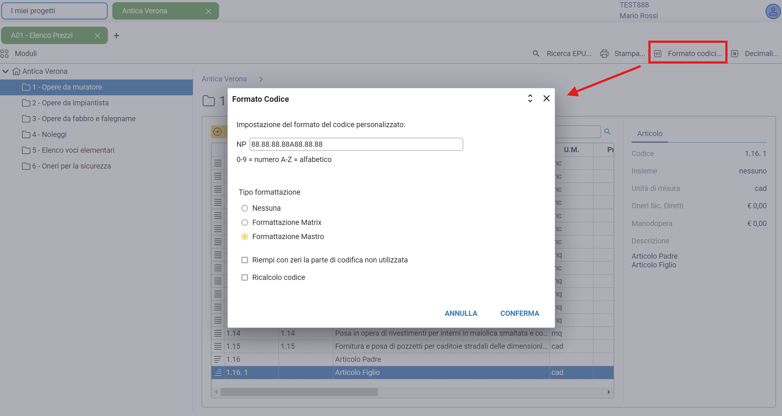The image size is (782, 416).
Task: Click breadcrumb chevron after Antica Verona
Action: tap(261, 79)
